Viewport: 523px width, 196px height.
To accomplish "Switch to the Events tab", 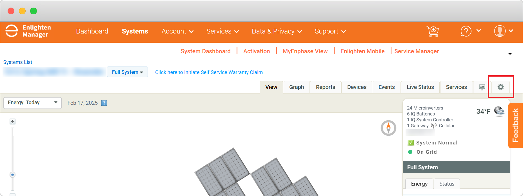I will click(x=387, y=87).
